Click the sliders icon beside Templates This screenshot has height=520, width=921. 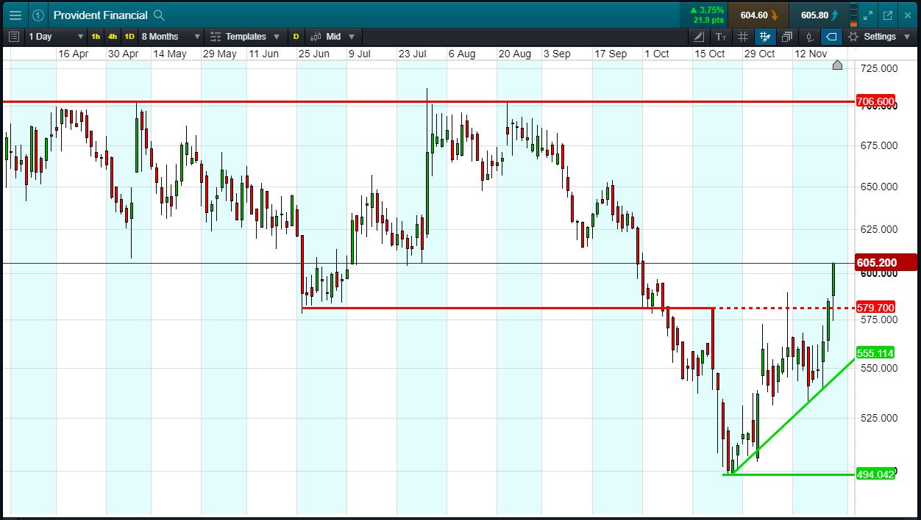[216, 36]
